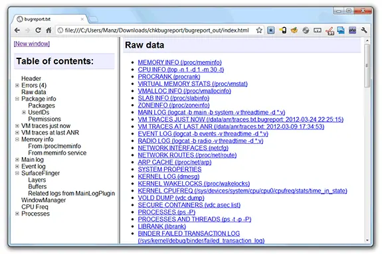Image resolution: width=382 pixels, height=254 pixels.
Task: Open the NETWORK INTERFACES (netcfg) link
Action: click(x=183, y=148)
